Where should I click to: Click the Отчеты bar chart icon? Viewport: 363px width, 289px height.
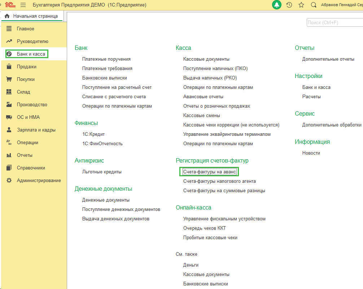(9, 155)
